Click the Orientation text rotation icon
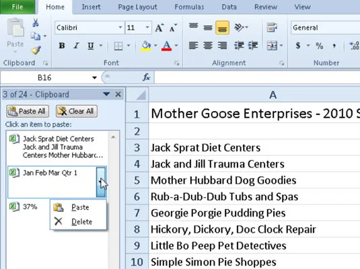Viewport: 360px width, 269px height. click(x=239, y=28)
